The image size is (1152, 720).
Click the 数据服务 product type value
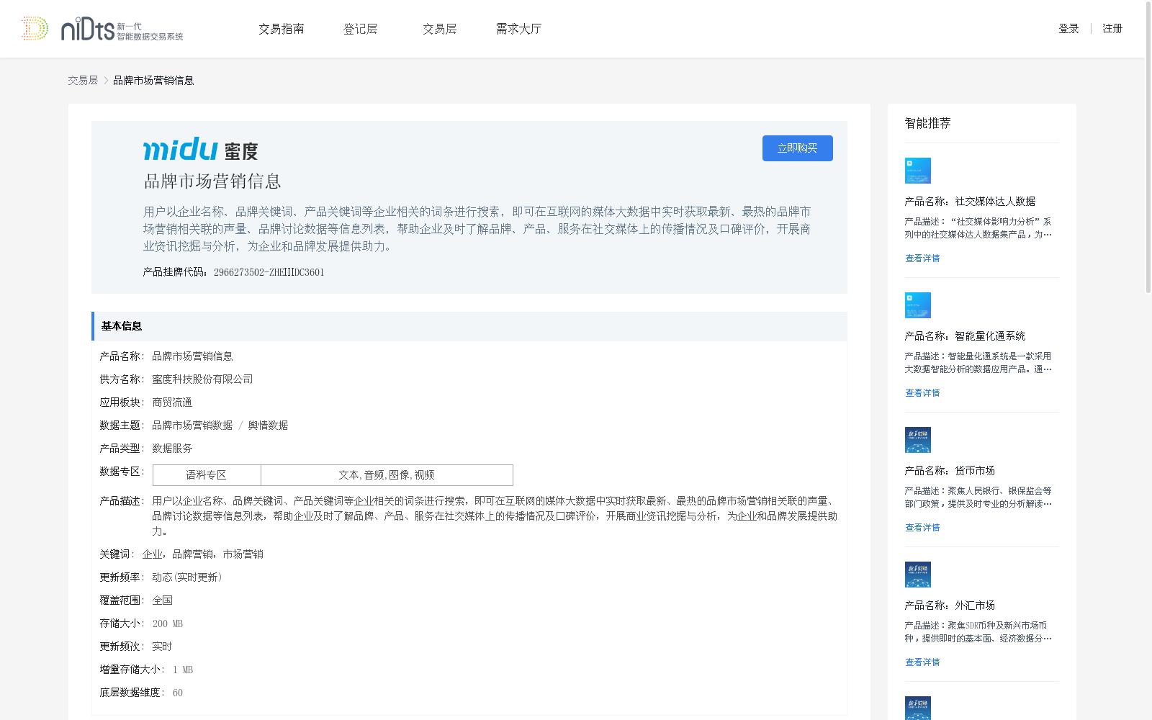(x=172, y=449)
